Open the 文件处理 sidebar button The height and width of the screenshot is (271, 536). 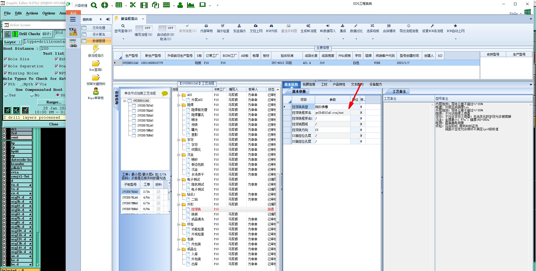click(x=96, y=28)
